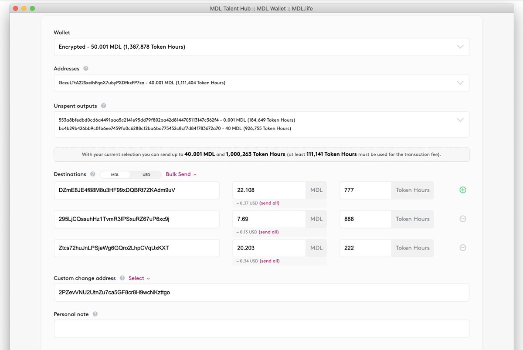Click the 295LjCQssuh destination address field

point(136,219)
